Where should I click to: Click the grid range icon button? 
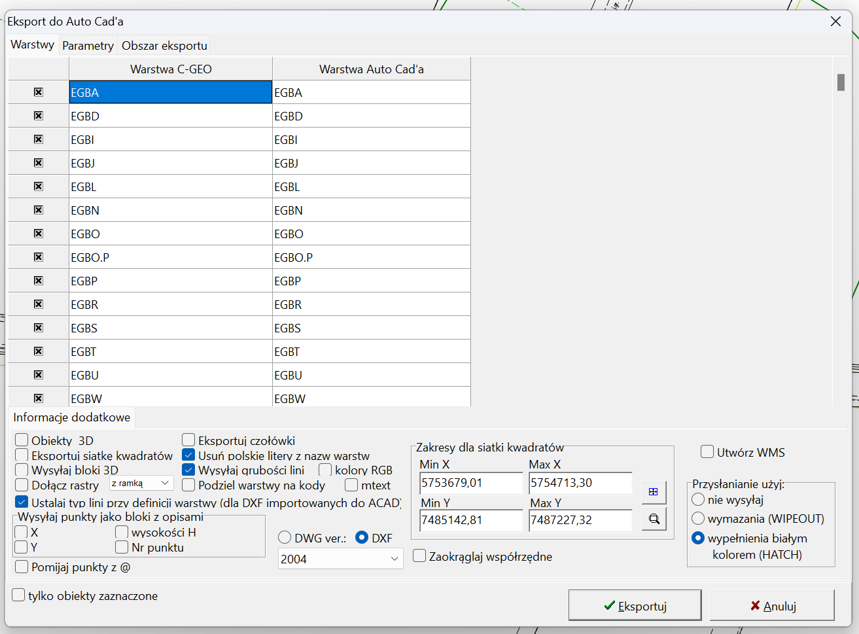654,492
